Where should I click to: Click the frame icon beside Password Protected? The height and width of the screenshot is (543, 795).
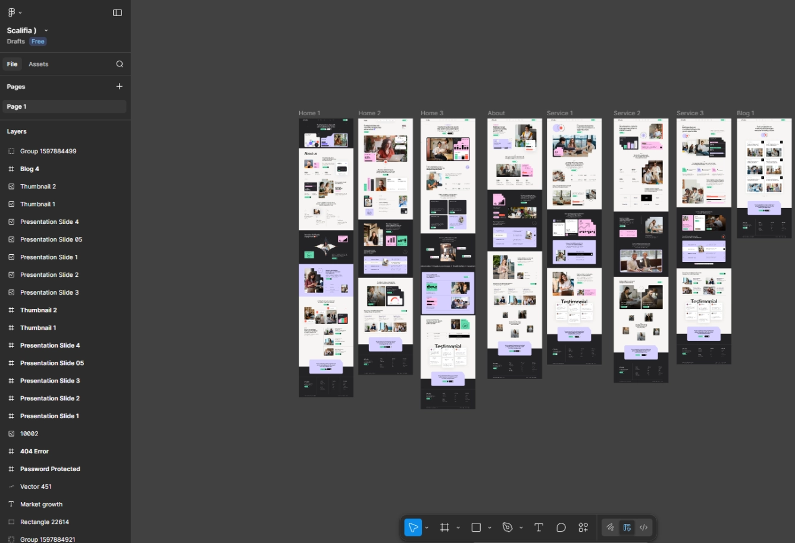[x=11, y=469]
